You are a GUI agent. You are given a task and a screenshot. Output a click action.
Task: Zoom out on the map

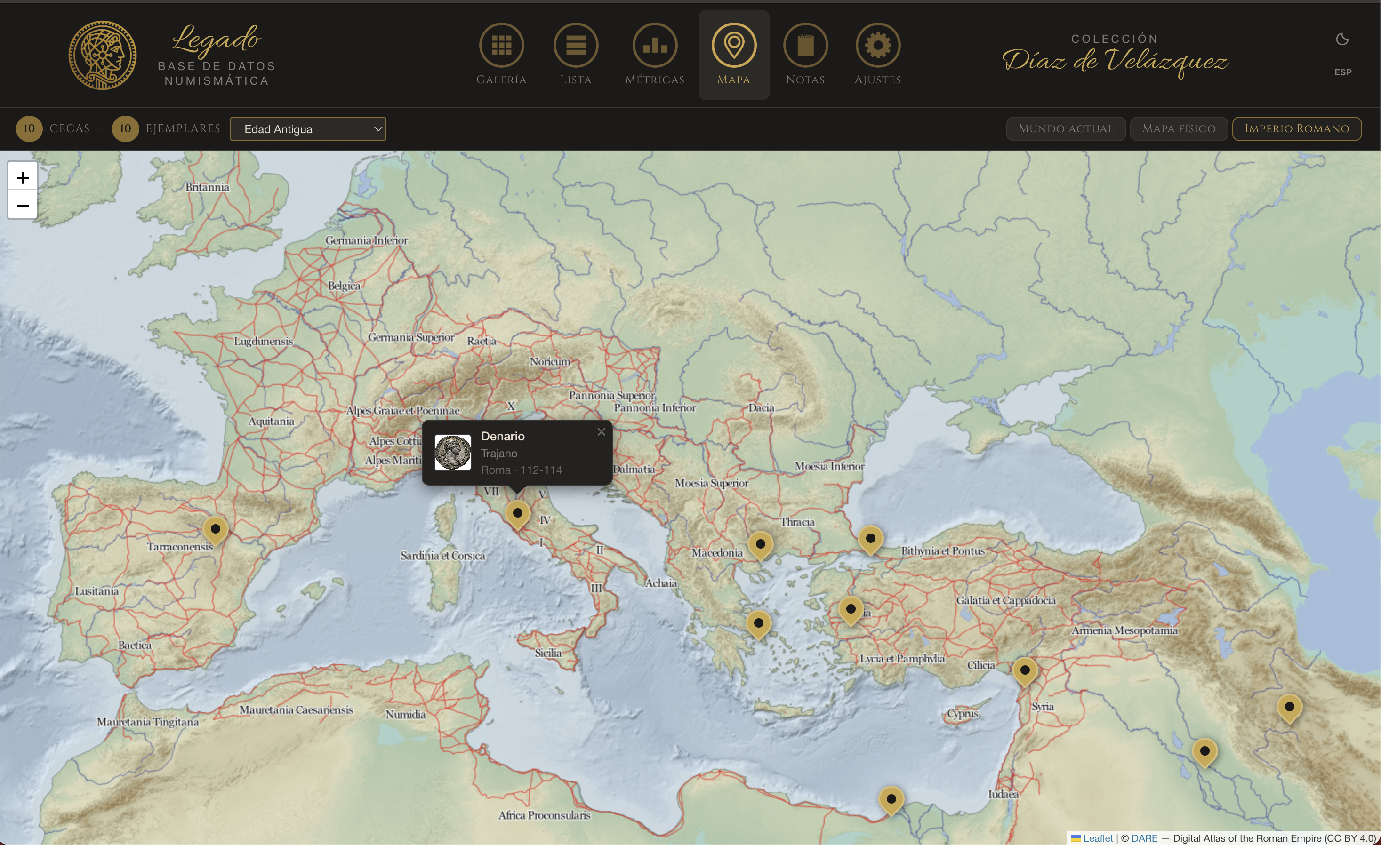(23, 206)
